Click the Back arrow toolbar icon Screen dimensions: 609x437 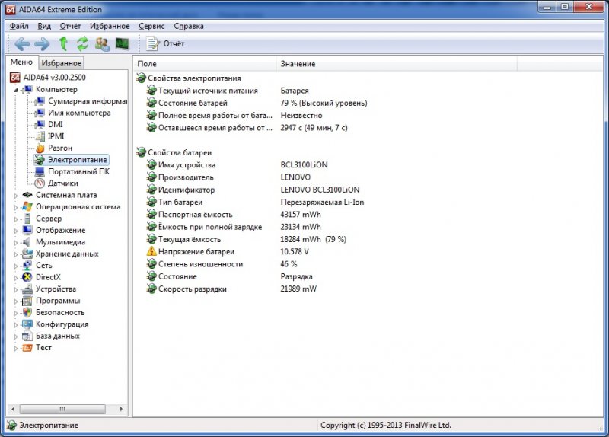click(x=21, y=43)
